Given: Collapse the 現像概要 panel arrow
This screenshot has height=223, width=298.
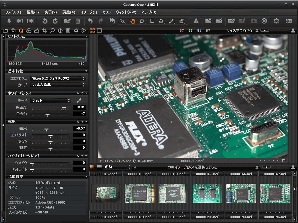Looking at the screenshot, I should pyautogui.click(x=86, y=176).
